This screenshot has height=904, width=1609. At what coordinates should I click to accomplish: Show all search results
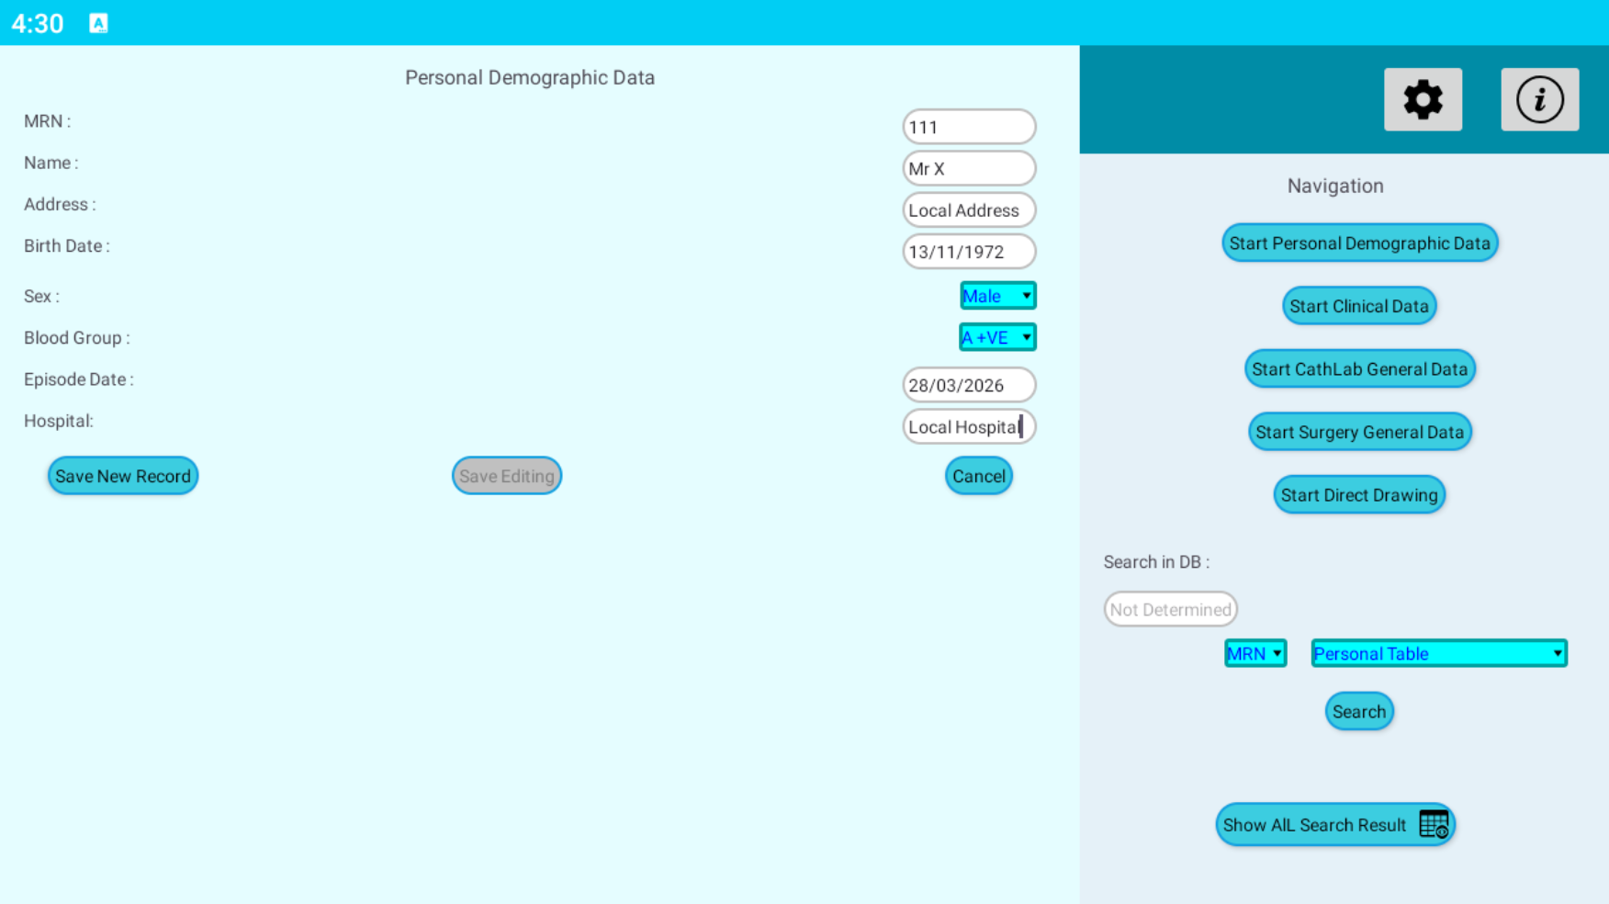[x=1334, y=825]
